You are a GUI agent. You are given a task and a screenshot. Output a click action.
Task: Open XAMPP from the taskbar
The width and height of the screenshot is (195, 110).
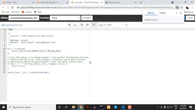(x=108, y=107)
